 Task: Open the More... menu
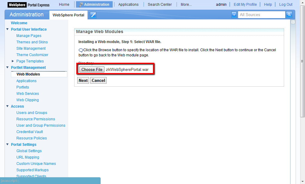click(186, 4)
